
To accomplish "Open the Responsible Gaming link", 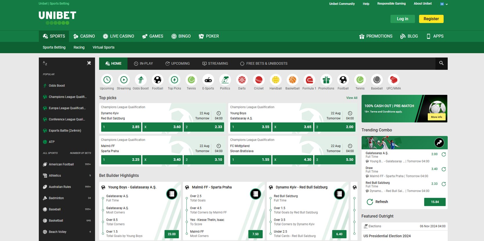I will coord(391,3).
